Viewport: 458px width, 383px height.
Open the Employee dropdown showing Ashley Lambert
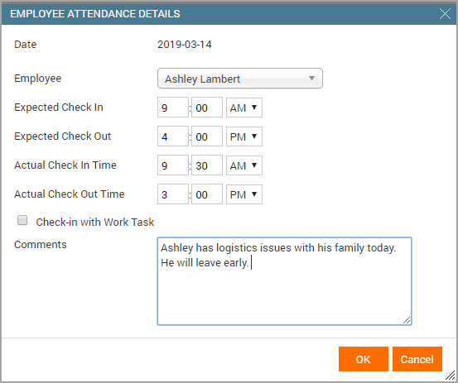(x=240, y=79)
